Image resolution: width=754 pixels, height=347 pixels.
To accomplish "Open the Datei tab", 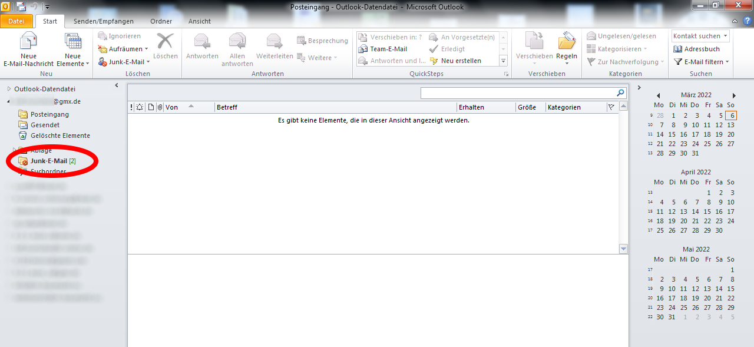I will click(x=16, y=21).
